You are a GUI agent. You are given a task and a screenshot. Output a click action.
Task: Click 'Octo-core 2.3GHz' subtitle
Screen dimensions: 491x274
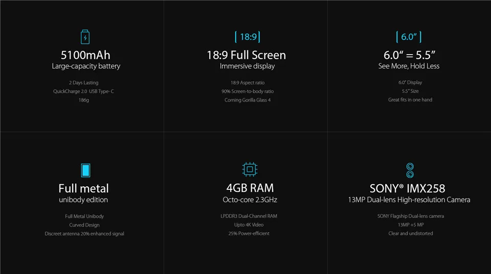click(250, 200)
